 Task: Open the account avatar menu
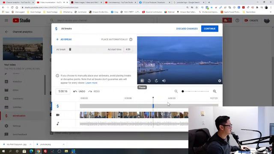point(267,21)
